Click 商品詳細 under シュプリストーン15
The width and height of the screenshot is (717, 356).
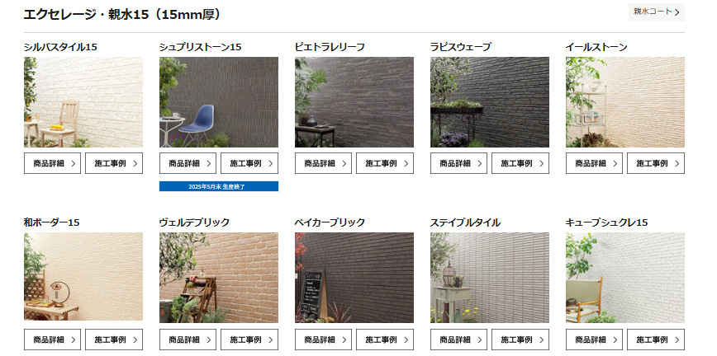coord(188,163)
